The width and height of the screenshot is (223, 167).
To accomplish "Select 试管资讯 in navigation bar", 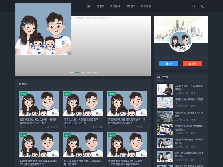I will pos(130,6).
